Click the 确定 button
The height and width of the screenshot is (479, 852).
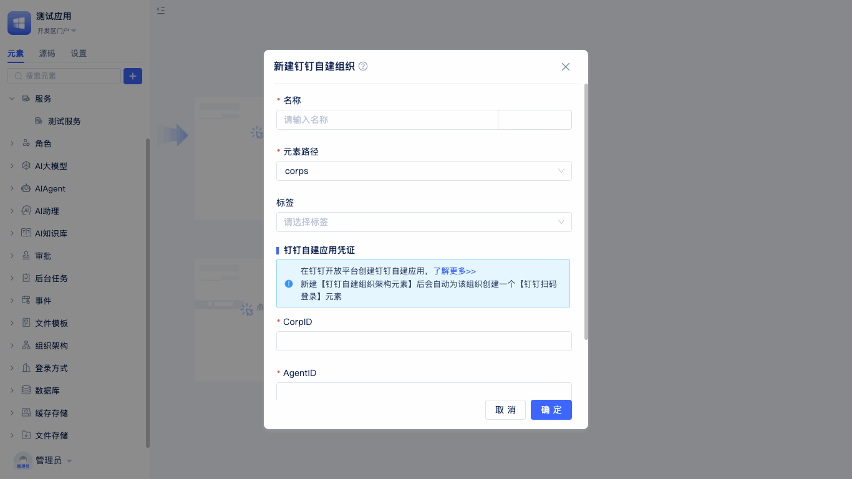[551, 410]
